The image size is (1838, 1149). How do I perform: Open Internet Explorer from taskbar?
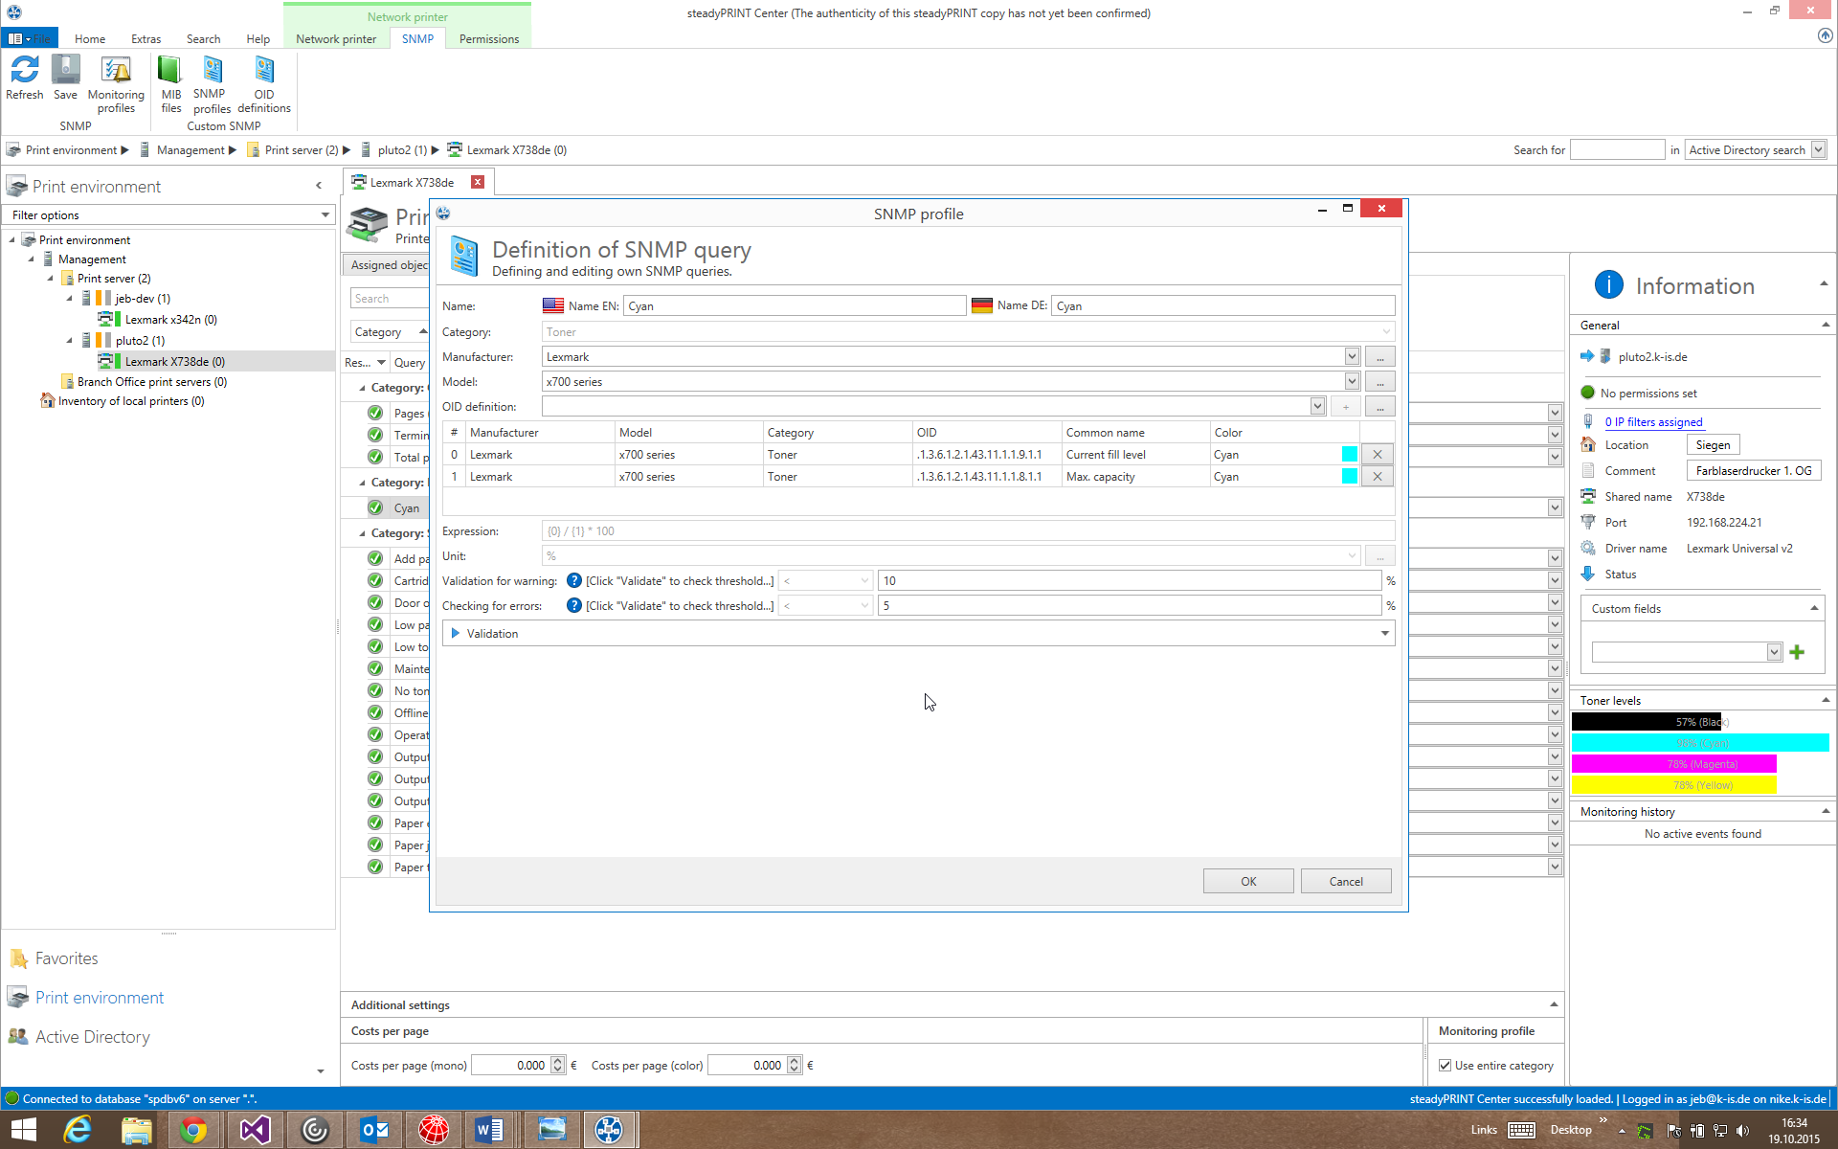(x=78, y=1130)
